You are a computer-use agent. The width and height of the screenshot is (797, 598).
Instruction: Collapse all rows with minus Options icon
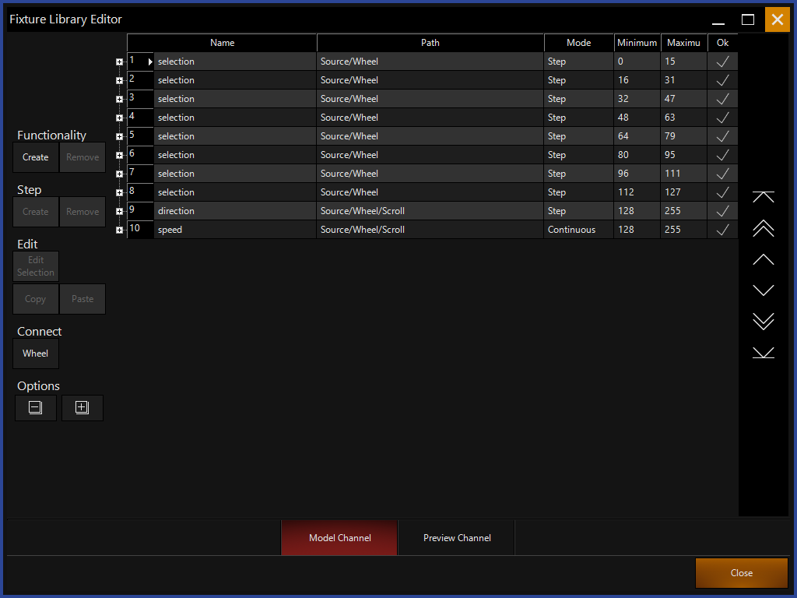36,408
